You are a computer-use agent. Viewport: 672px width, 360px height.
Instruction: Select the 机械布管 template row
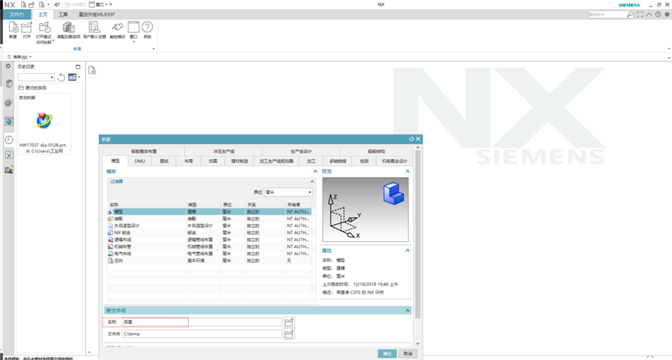[x=209, y=246]
